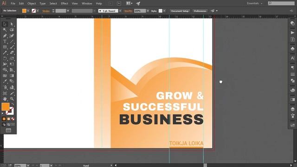Open the 5 pt. Round brush dropdown
This screenshot has width=297, height=167.
120,11
